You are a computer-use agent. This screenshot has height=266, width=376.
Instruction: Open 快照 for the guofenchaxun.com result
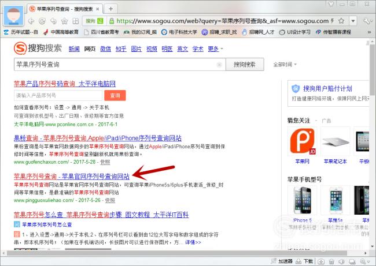pos(105,162)
